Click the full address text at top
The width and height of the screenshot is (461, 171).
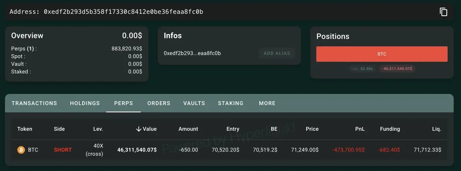point(123,12)
